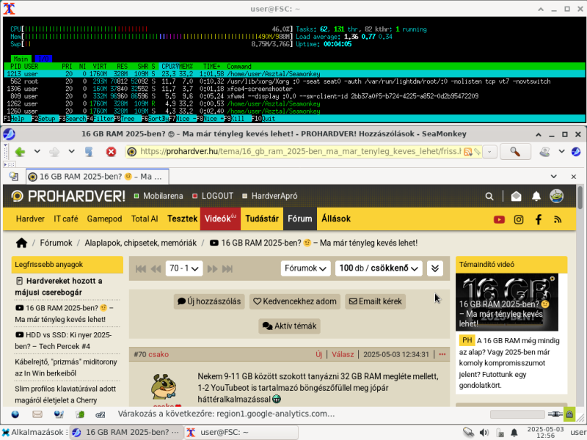
Task: Open the URL bar history dropdown
Action: (x=489, y=152)
